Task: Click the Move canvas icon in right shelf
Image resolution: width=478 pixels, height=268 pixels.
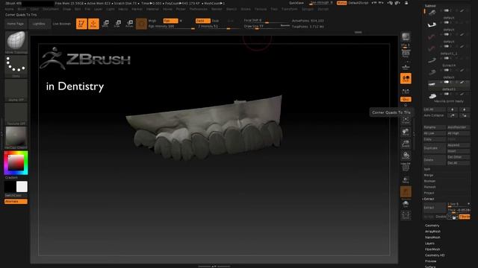Action: coord(406,133)
